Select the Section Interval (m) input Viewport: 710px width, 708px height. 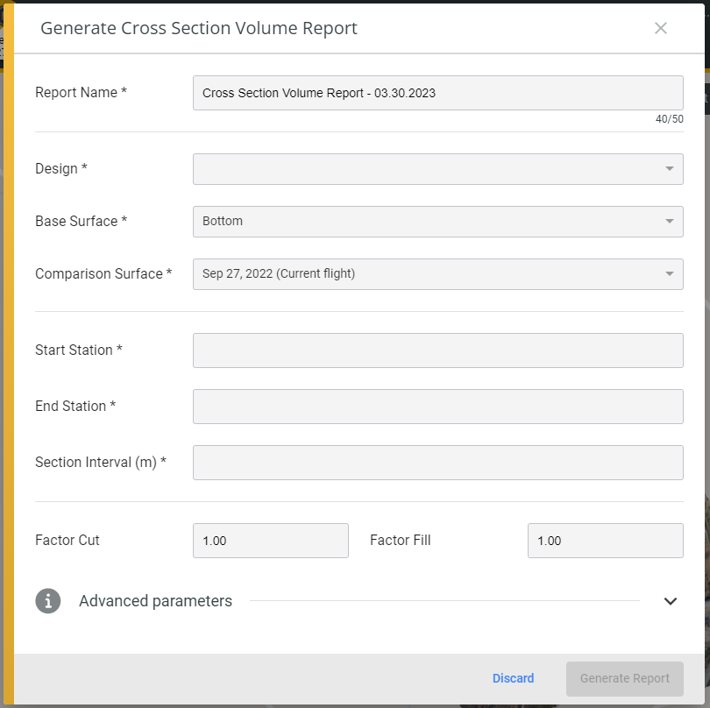(438, 462)
